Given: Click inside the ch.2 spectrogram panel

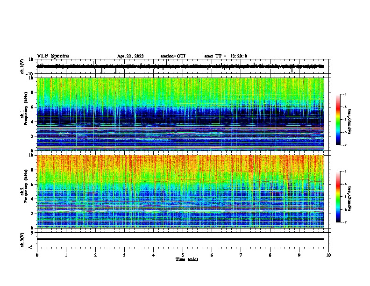Looking at the screenshot, I should tap(180, 192).
